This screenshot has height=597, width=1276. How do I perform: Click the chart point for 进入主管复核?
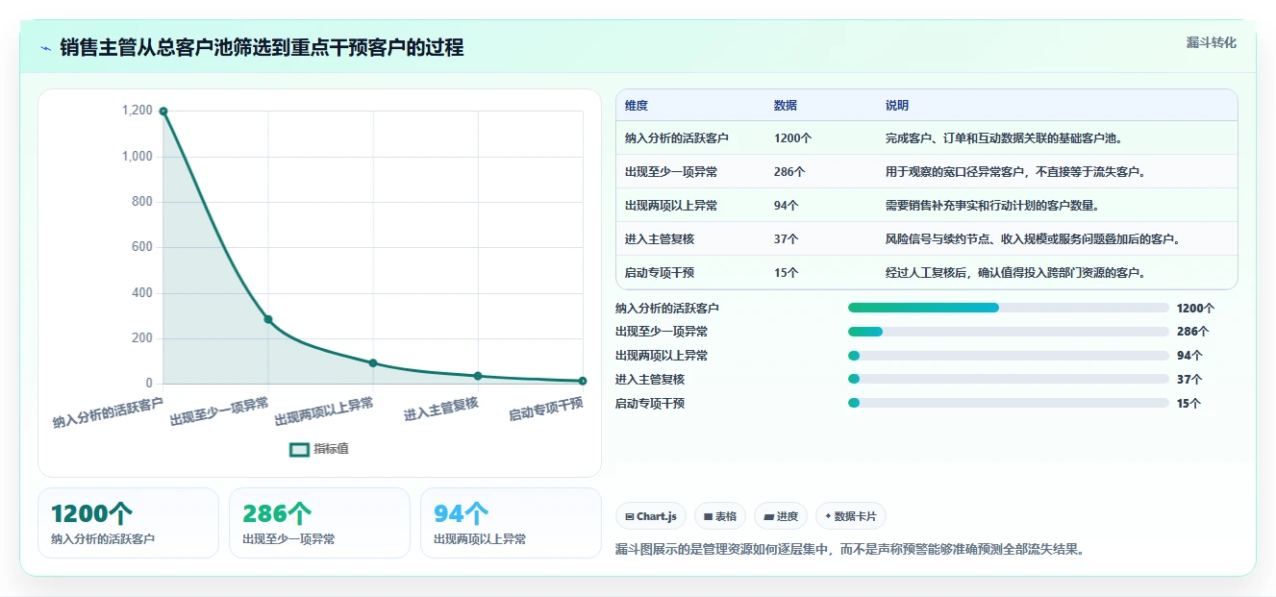click(478, 376)
